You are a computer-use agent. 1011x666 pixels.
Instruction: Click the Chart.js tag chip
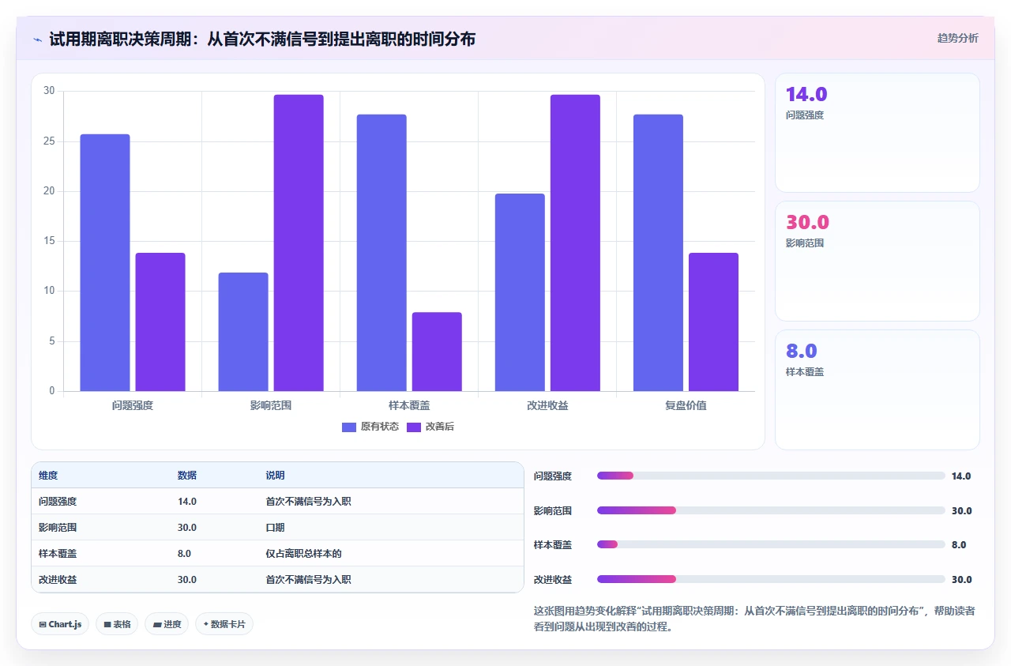point(61,624)
